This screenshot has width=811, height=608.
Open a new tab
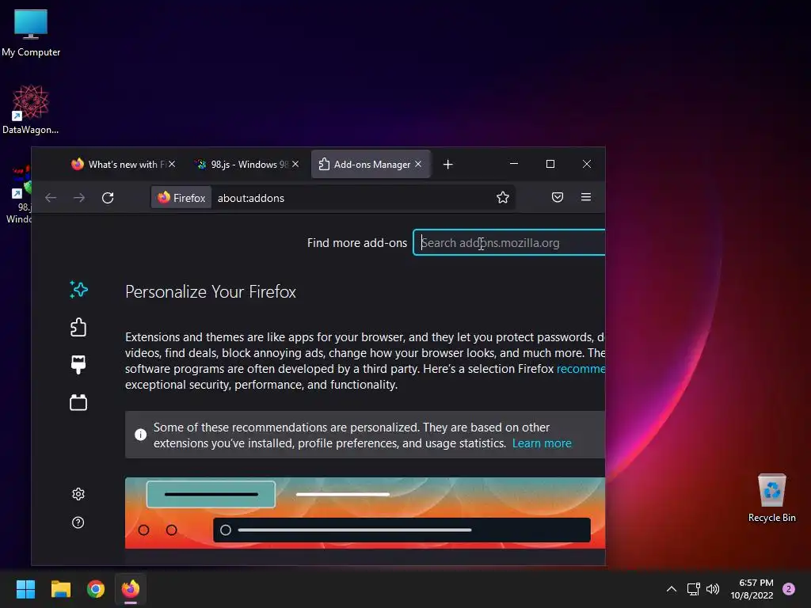(x=448, y=165)
